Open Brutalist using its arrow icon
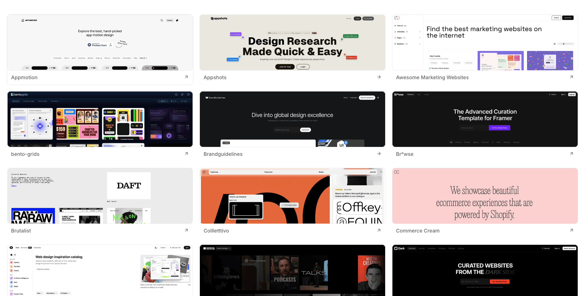 click(x=186, y=230)
